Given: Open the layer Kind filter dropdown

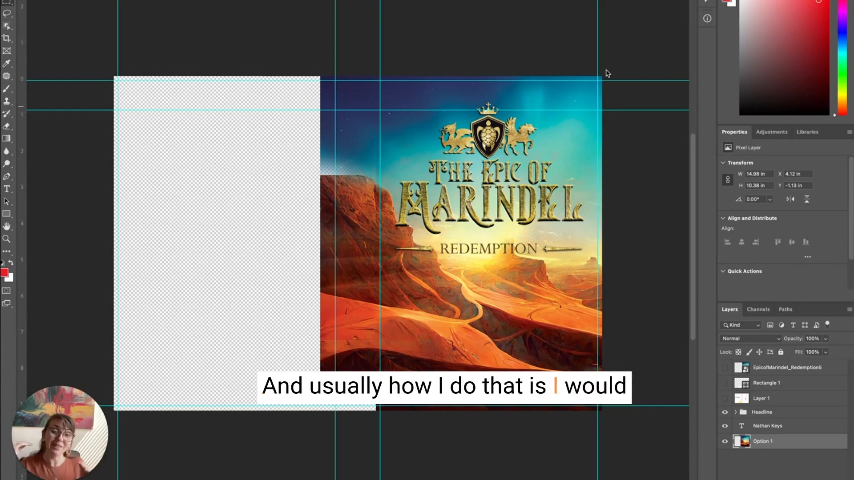Looking at the screenshot, I should [741, 325].
